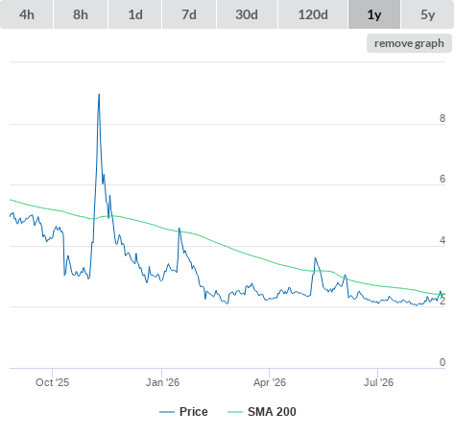This screenshot has width=455, height=437.
Task: Switch chart to 120d range
Action: click(313, 14)
